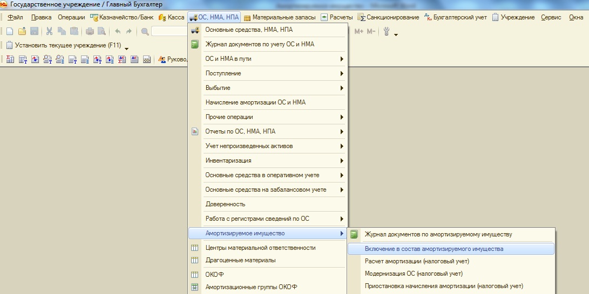This screenshot has width=589, height=294.
Task: Expand the arrow after Установить текущее учреждение
Action: 126,49
